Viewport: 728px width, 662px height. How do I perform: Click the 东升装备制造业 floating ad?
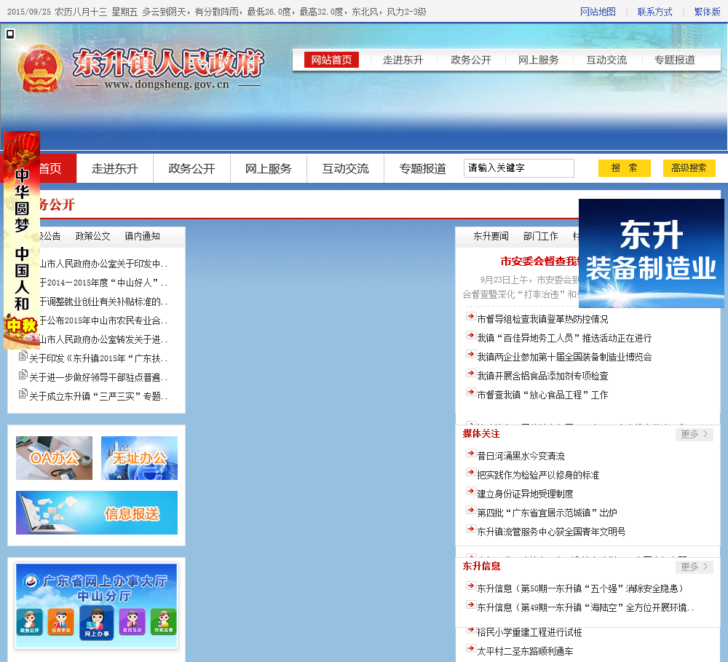tap(652, 253)
